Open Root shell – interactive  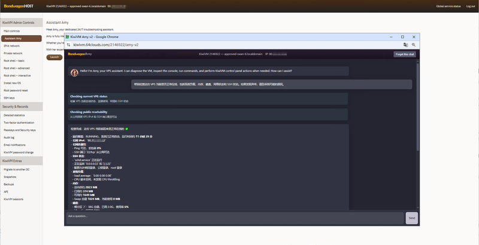tap(17, 75)
